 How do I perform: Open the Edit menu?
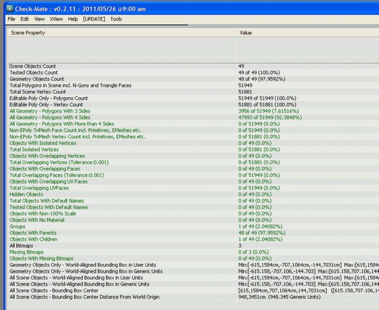tap(25, 19)
